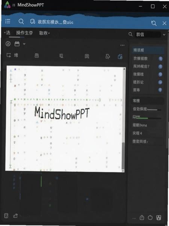Click the calendar icon in the toolbar
This screenshot has height=226, width=169.
pos(17,44)
